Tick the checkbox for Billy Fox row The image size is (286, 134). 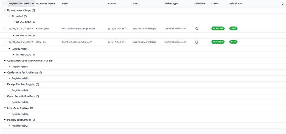4,42
